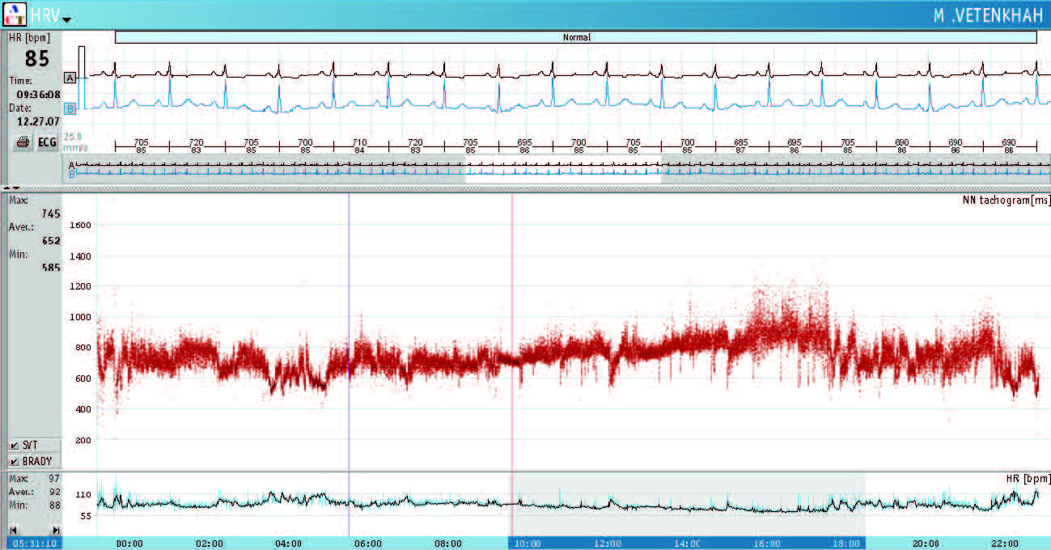Screen dimensions: 1051x550
Task: Jump to start with skip-back icon
Action: tap(13, 530)
